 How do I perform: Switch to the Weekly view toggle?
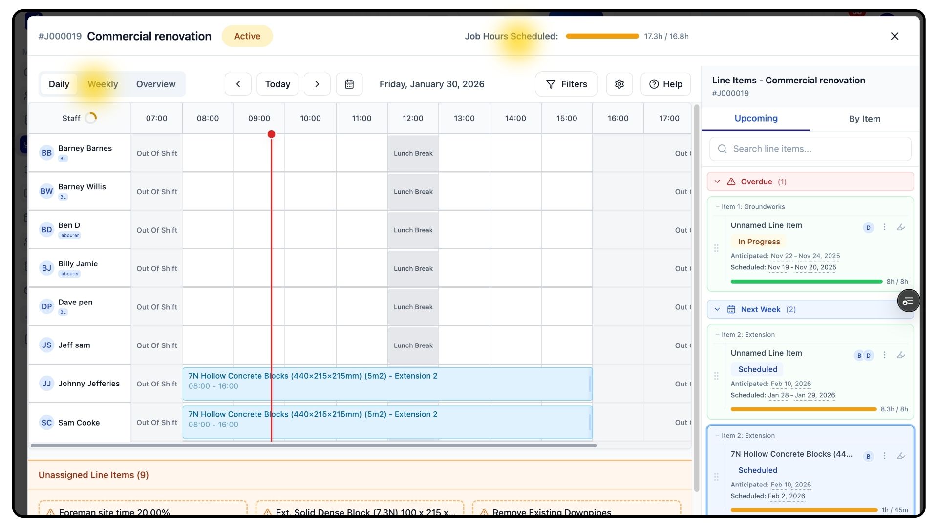pos(103,84)
